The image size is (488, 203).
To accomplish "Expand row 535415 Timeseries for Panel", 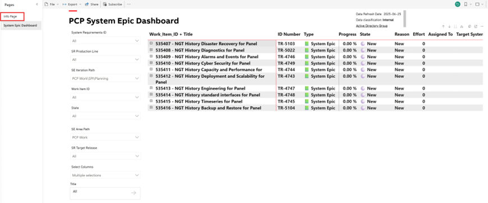I will pyautogui.click(x=151, y=101).
